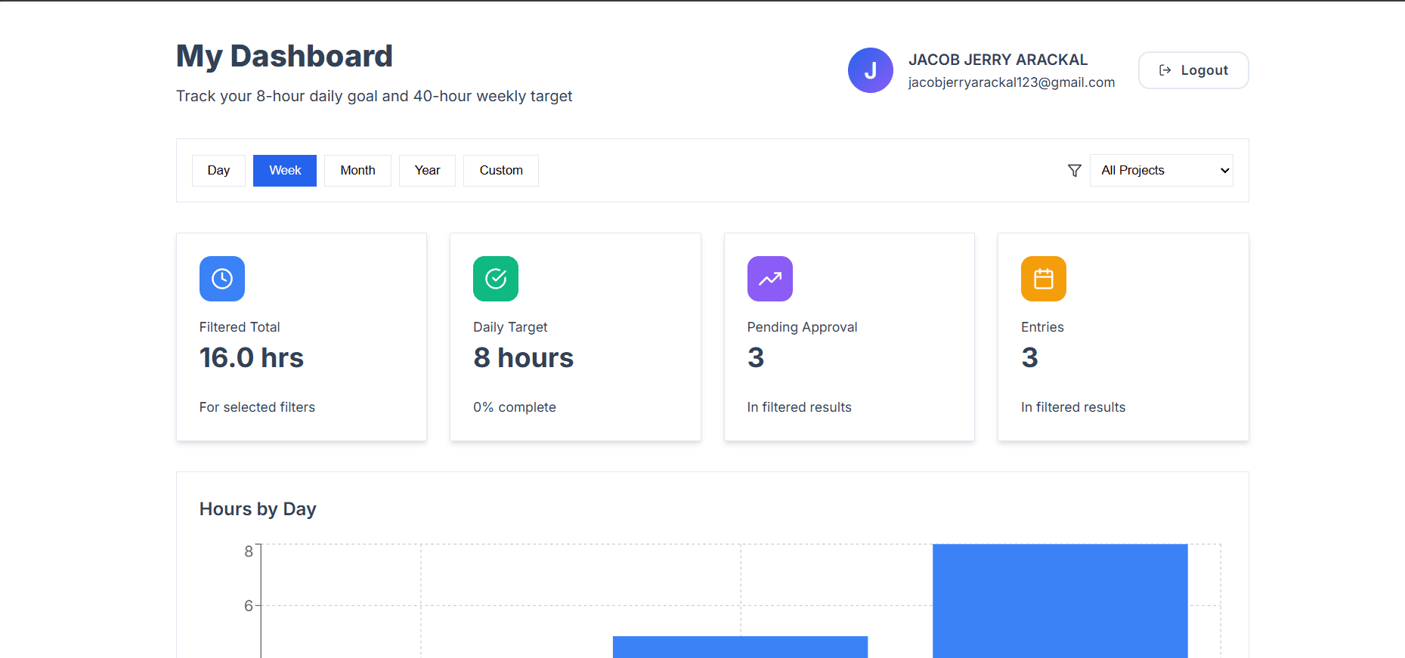This screenshot has height=658, width=1405.
Task: Click the blue clock icon on Filtered Total card
Action: [222, 279]
